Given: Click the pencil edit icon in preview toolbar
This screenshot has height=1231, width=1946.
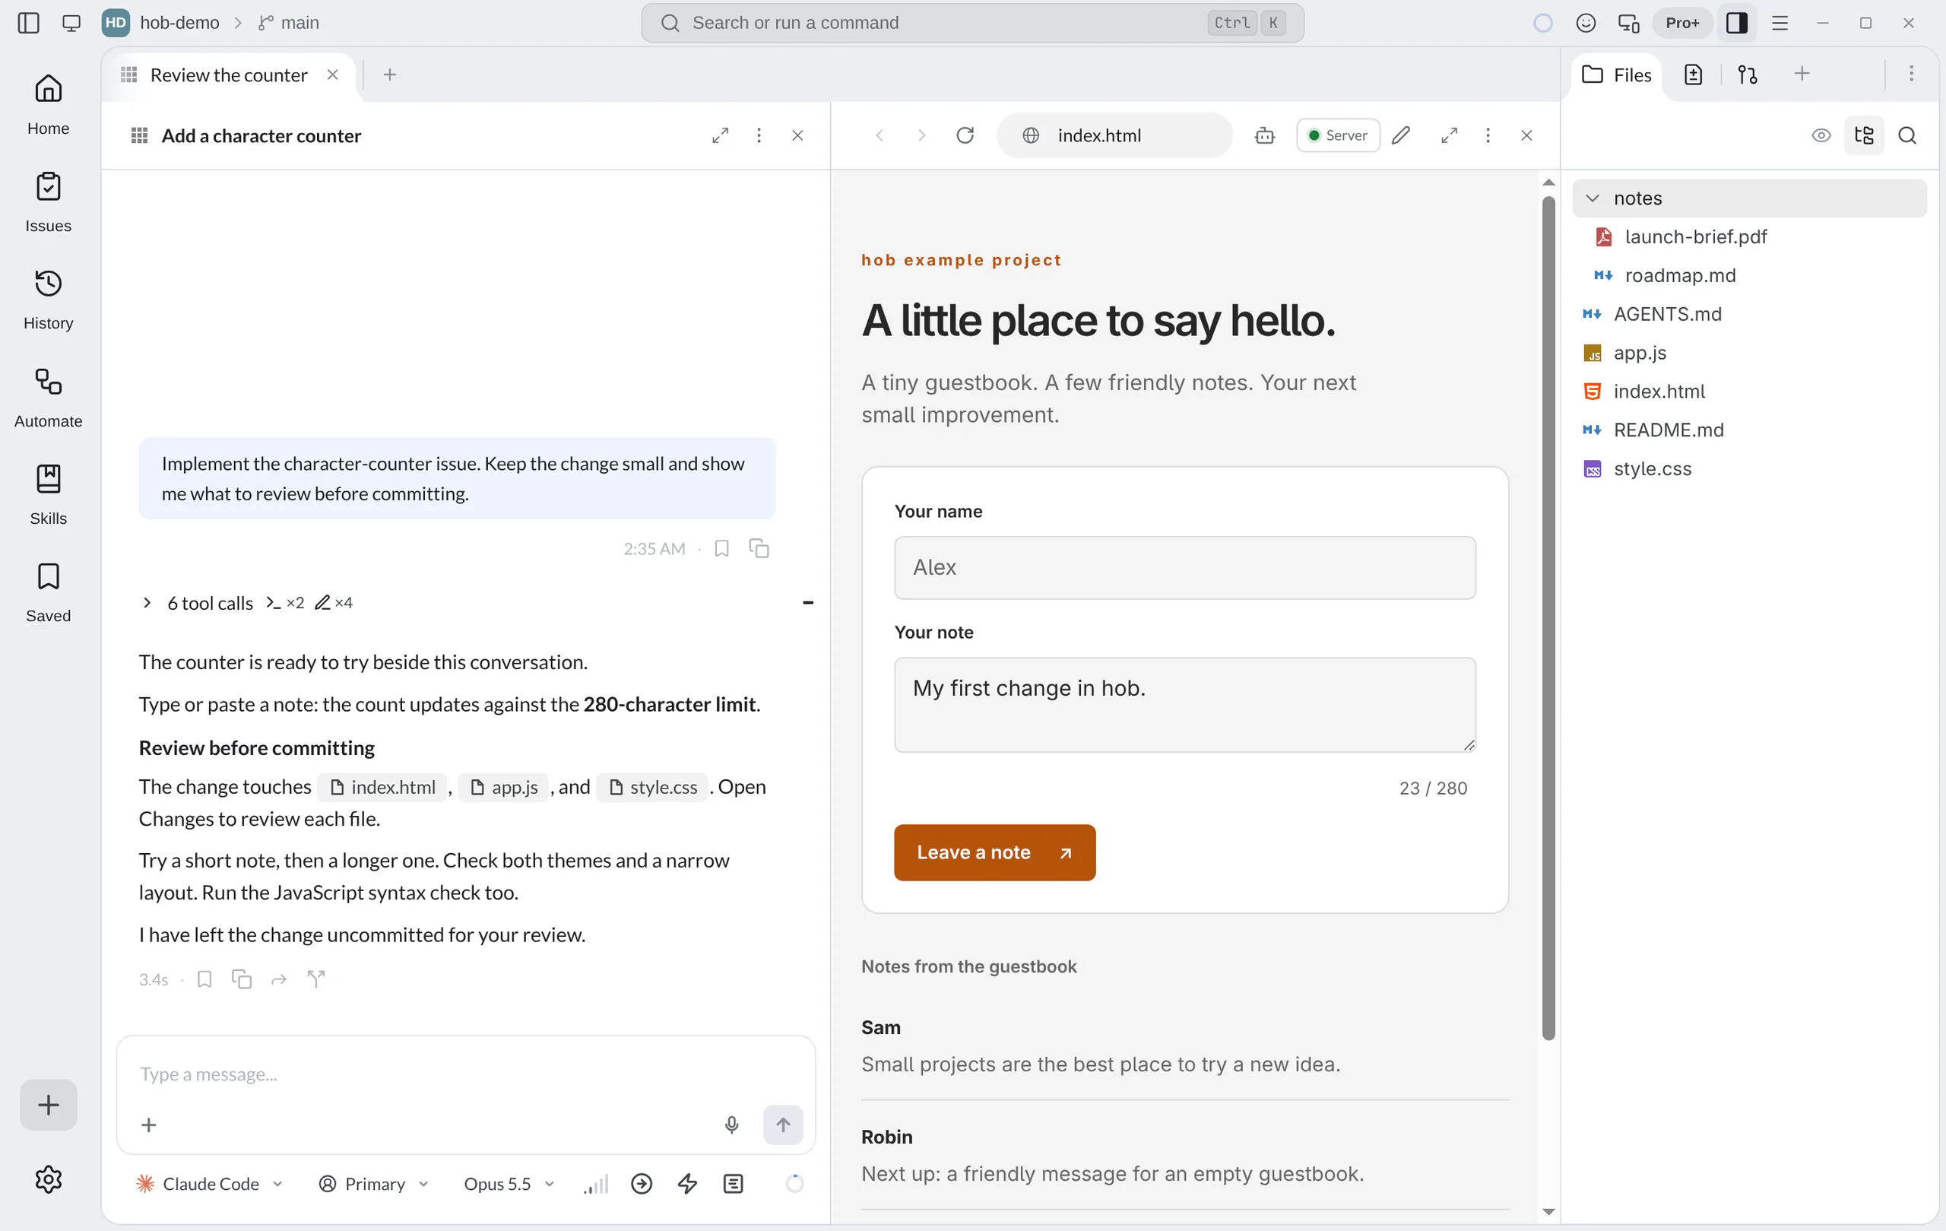Looking at the screenshot, I should [x=1400, y=135].
